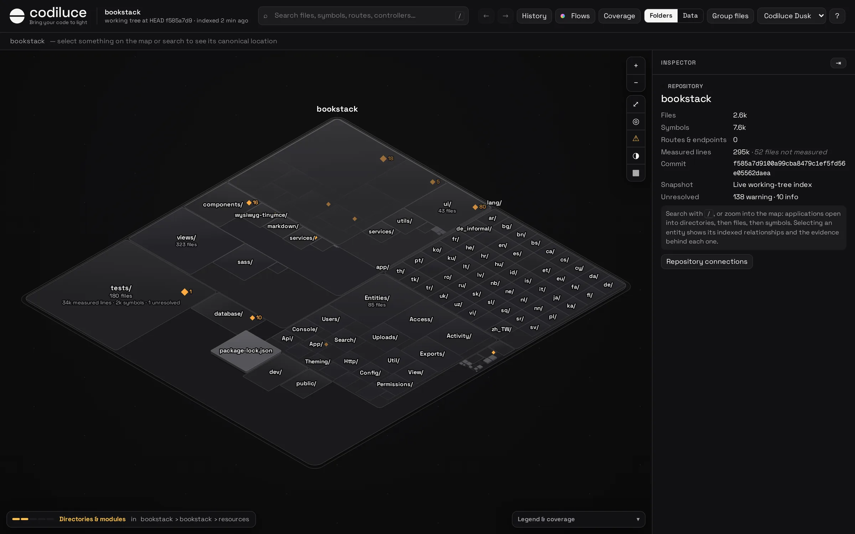
Task: Click resources in bottom breadcrumb
Action: (234, 519)
